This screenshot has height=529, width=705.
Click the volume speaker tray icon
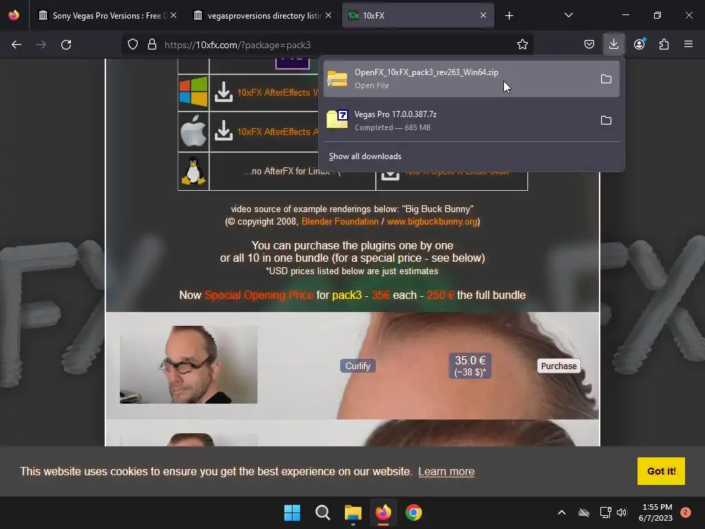622,512
